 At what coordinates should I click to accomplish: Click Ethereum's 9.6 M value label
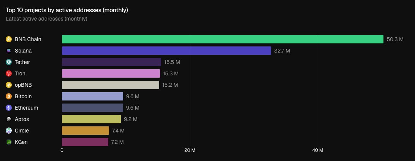[x=133, y=108]
